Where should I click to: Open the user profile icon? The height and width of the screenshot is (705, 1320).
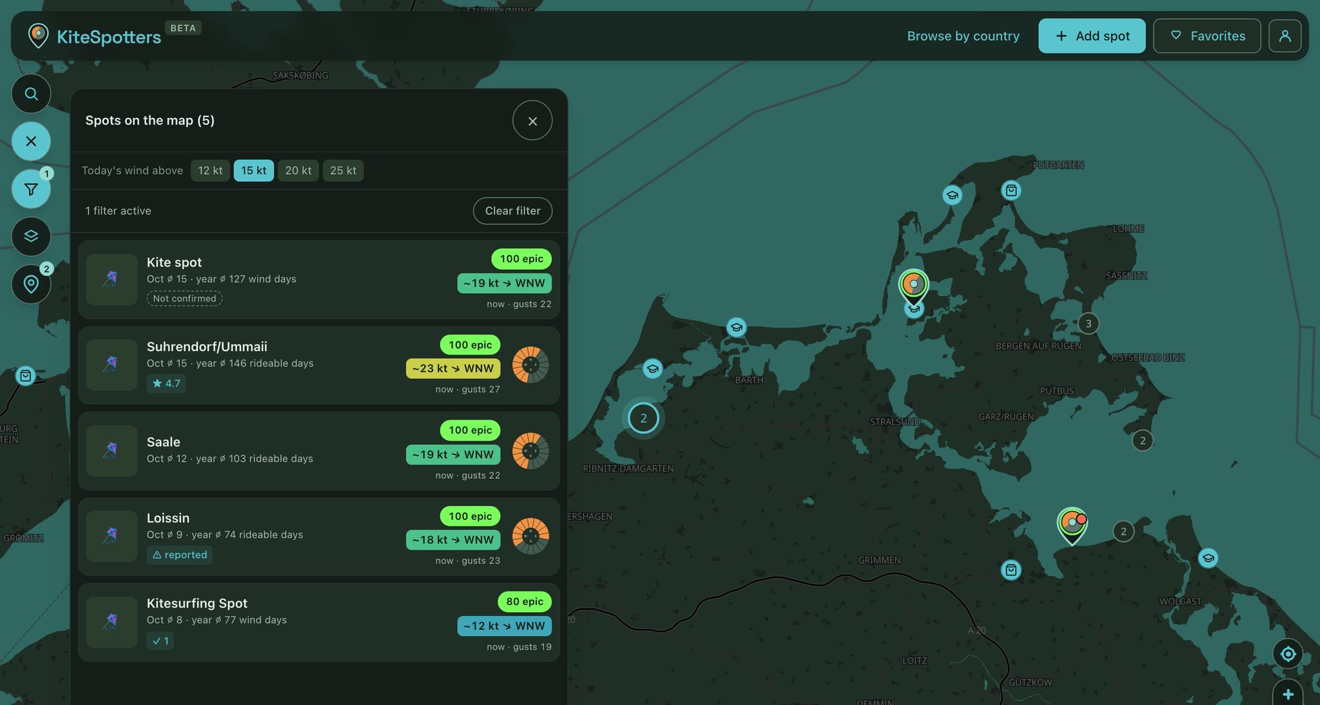click(1285, 36)
